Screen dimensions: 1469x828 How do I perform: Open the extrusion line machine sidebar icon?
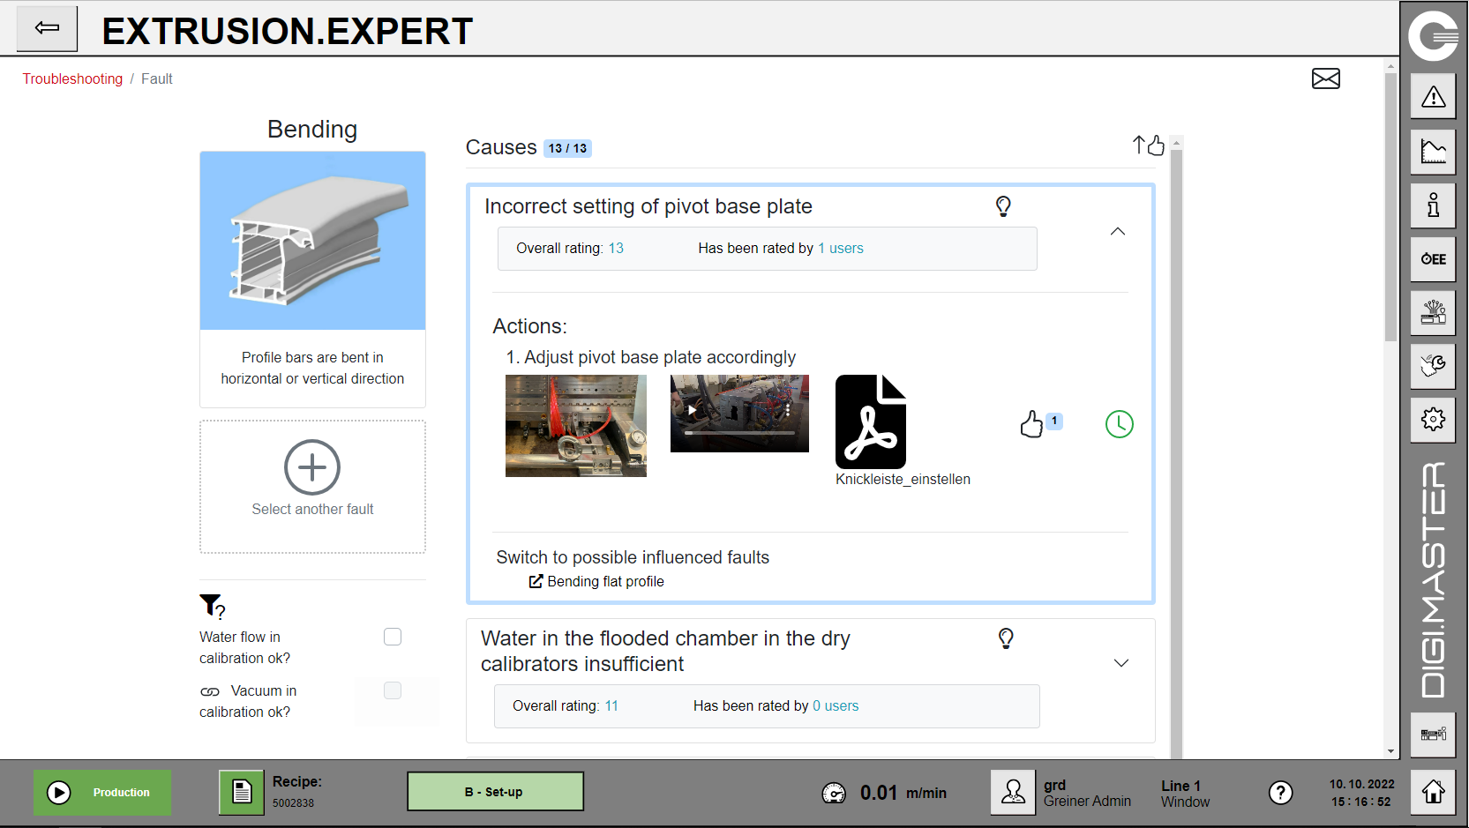(x=1433, y=313)
